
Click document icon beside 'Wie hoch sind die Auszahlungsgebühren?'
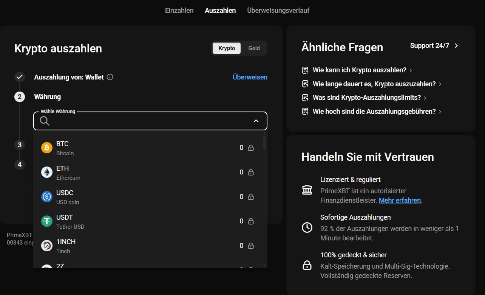pyautogui.click(x=305, y=112)
